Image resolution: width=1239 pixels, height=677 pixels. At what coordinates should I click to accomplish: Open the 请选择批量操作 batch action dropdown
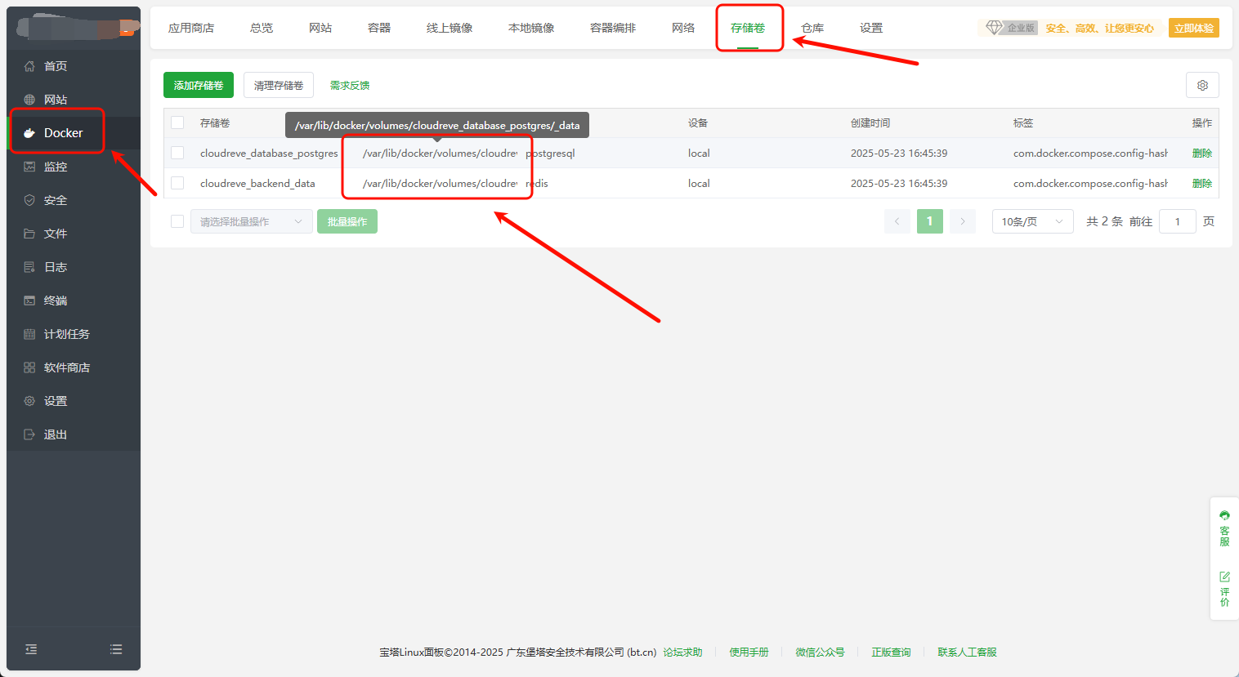point(251,221)
